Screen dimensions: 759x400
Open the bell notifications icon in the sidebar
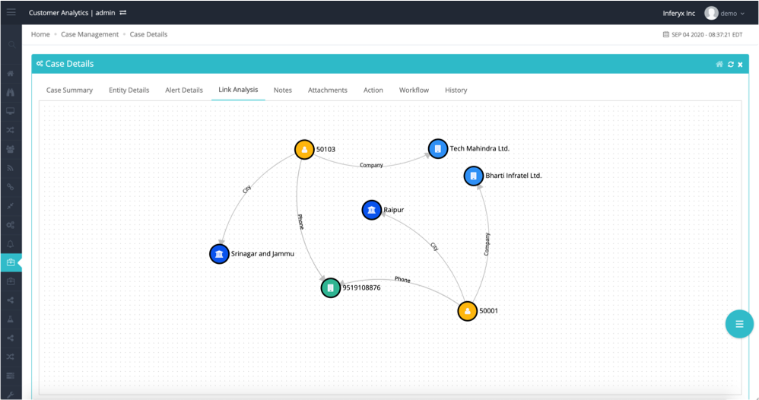(x=11, y=243)
